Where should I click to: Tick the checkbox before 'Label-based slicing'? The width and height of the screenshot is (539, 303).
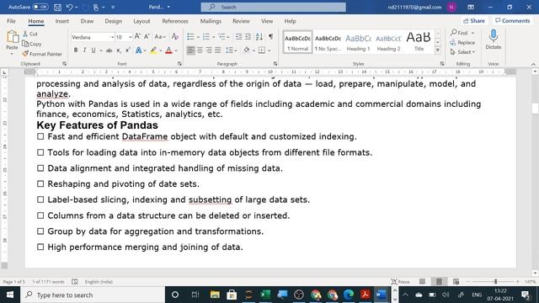[40, 200]
